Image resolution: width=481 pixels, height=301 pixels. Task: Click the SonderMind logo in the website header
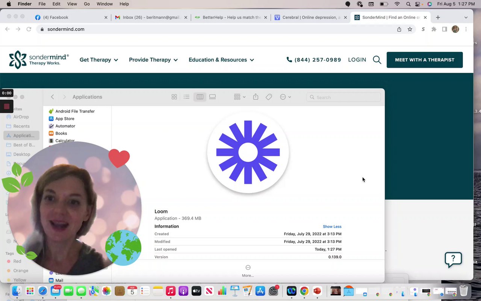coord(39,60)
